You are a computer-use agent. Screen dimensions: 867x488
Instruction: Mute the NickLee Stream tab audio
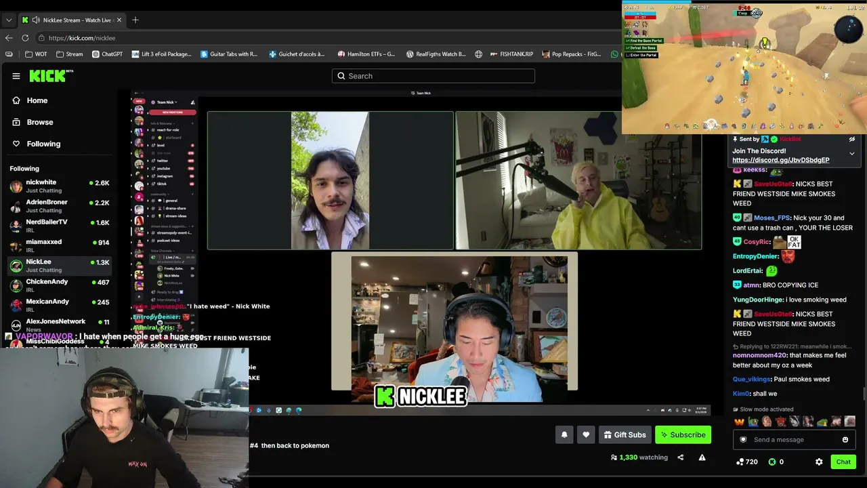[35, 20]
